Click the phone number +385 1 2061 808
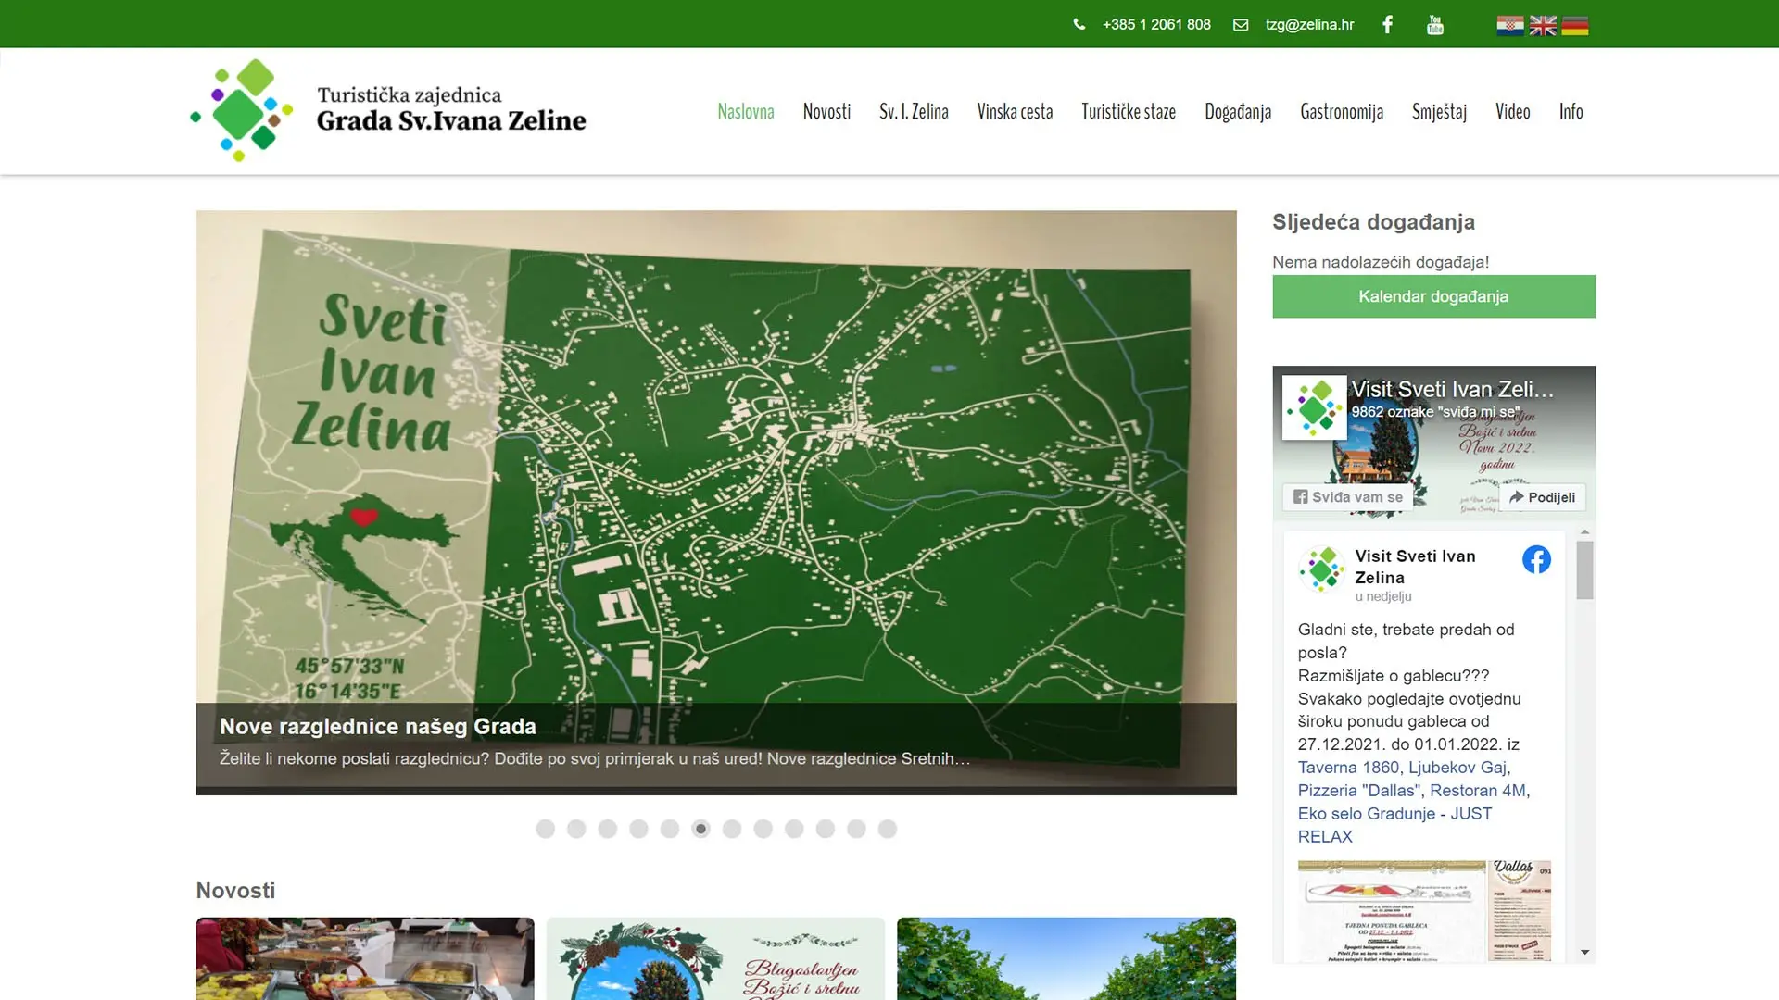The image size is (1779, 1000). (x=1156, y=25)
